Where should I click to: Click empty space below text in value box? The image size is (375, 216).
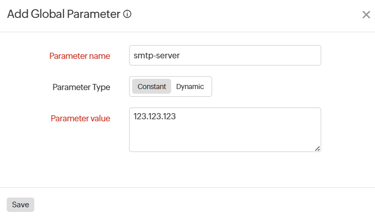pos(205,139)
